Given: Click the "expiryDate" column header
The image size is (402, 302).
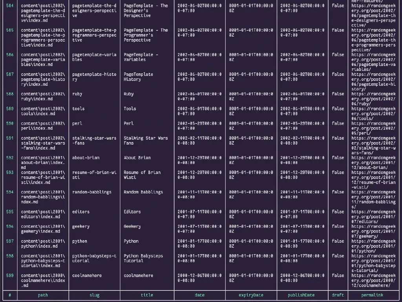Looking at the screenshot, I should 250,295.
